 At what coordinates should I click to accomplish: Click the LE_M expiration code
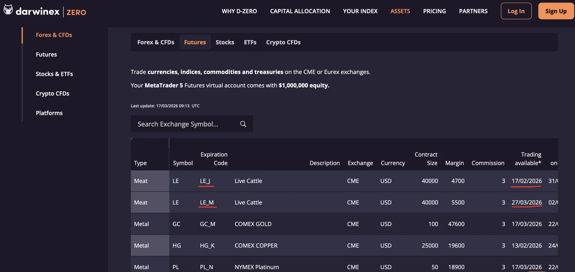click(x=207, y=203)
